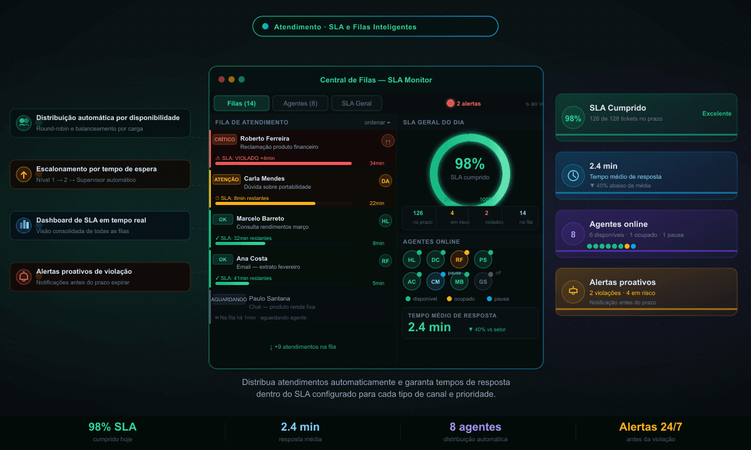
Task: Click the red 2 alertas indicator
Action: point(464,104)
